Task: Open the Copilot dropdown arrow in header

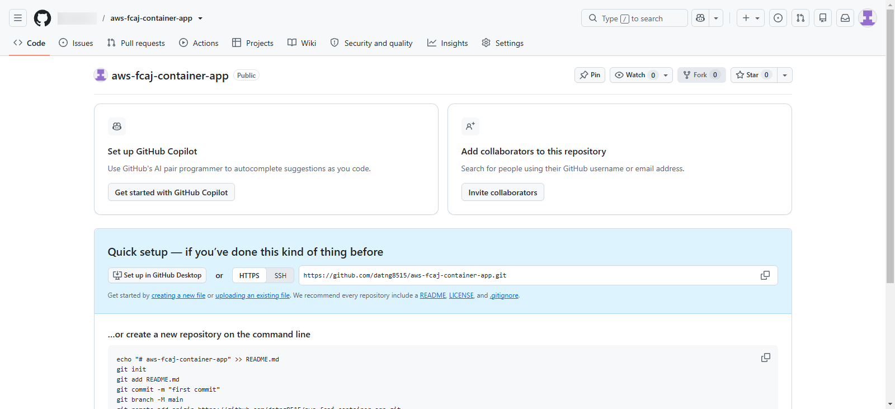Action: (x=716, y=18)
